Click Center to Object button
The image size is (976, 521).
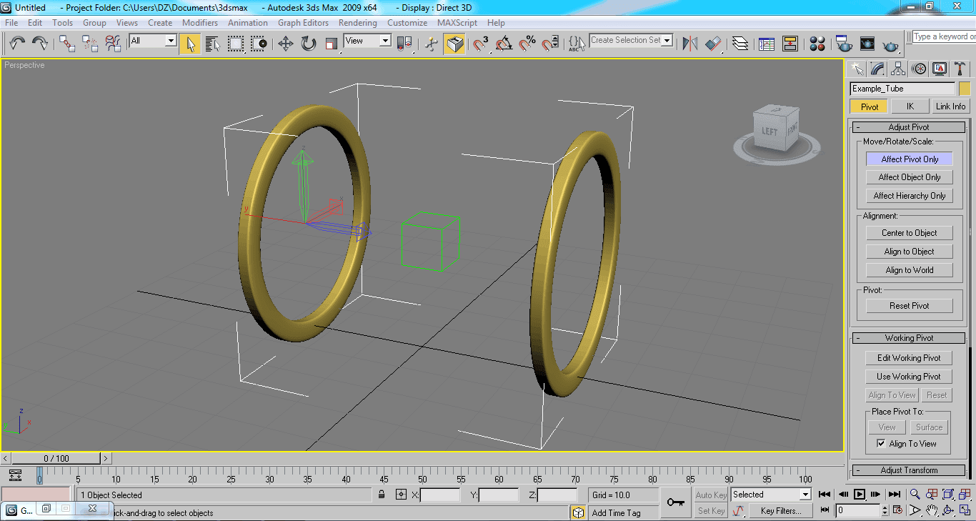910,233
